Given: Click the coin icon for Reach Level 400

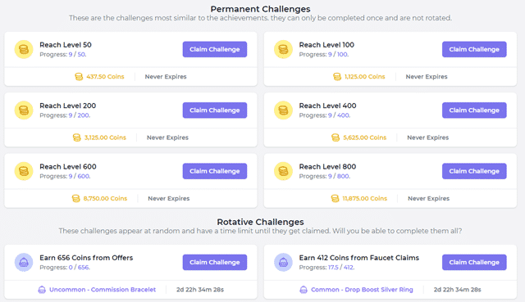Looking at the screenshot, I should tap(283, 110).
